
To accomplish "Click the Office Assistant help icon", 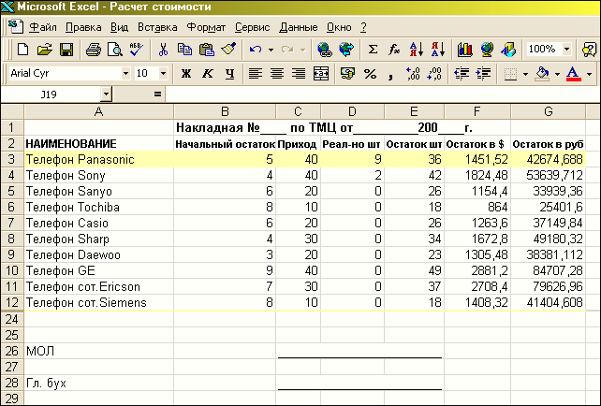I will pyautogui.click(x=589, y=50).
